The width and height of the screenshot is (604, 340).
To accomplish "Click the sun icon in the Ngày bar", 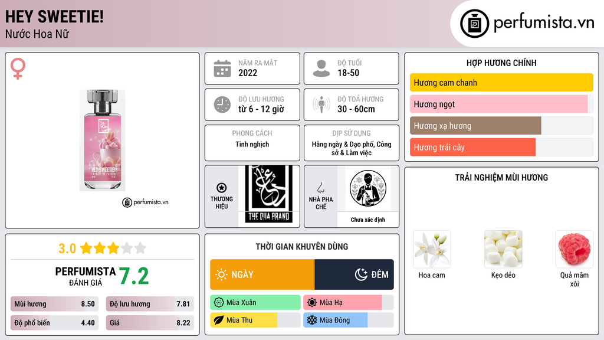I will 221,274.
